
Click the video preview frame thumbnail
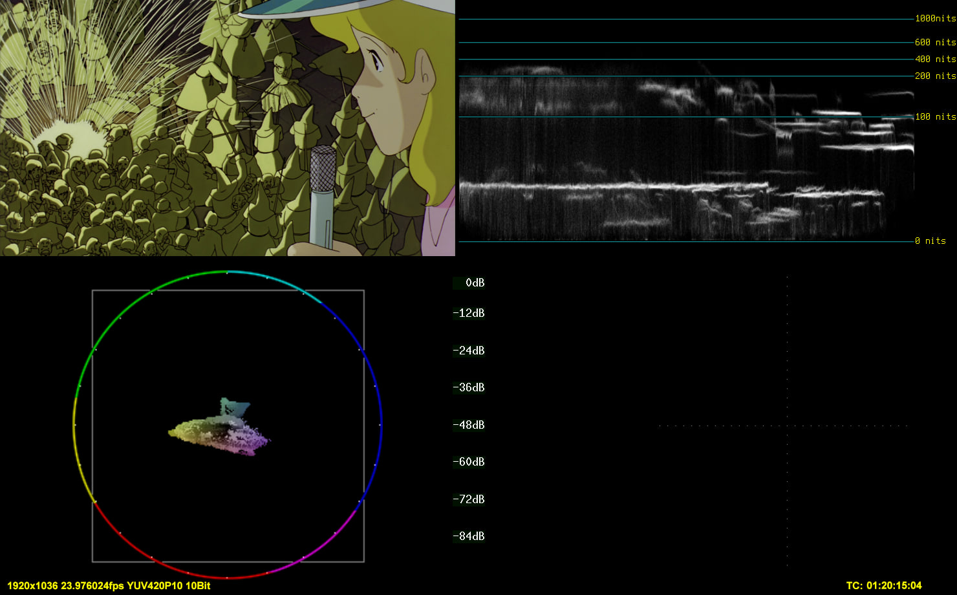click(x=228, y=128)
